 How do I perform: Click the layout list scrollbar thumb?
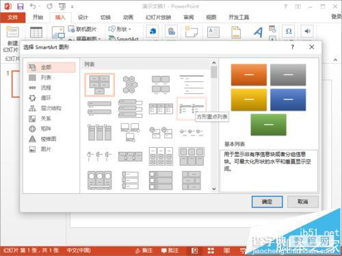(x=214, y=72)
